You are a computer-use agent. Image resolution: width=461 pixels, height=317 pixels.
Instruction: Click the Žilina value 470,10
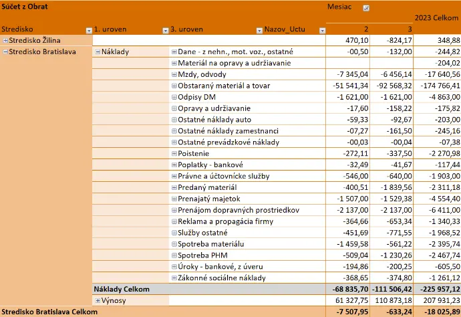[357, 41]
